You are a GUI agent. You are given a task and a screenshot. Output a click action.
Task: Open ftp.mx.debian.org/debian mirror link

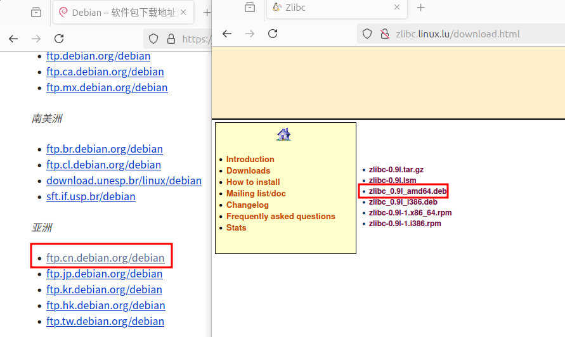(x=107, y=88)
